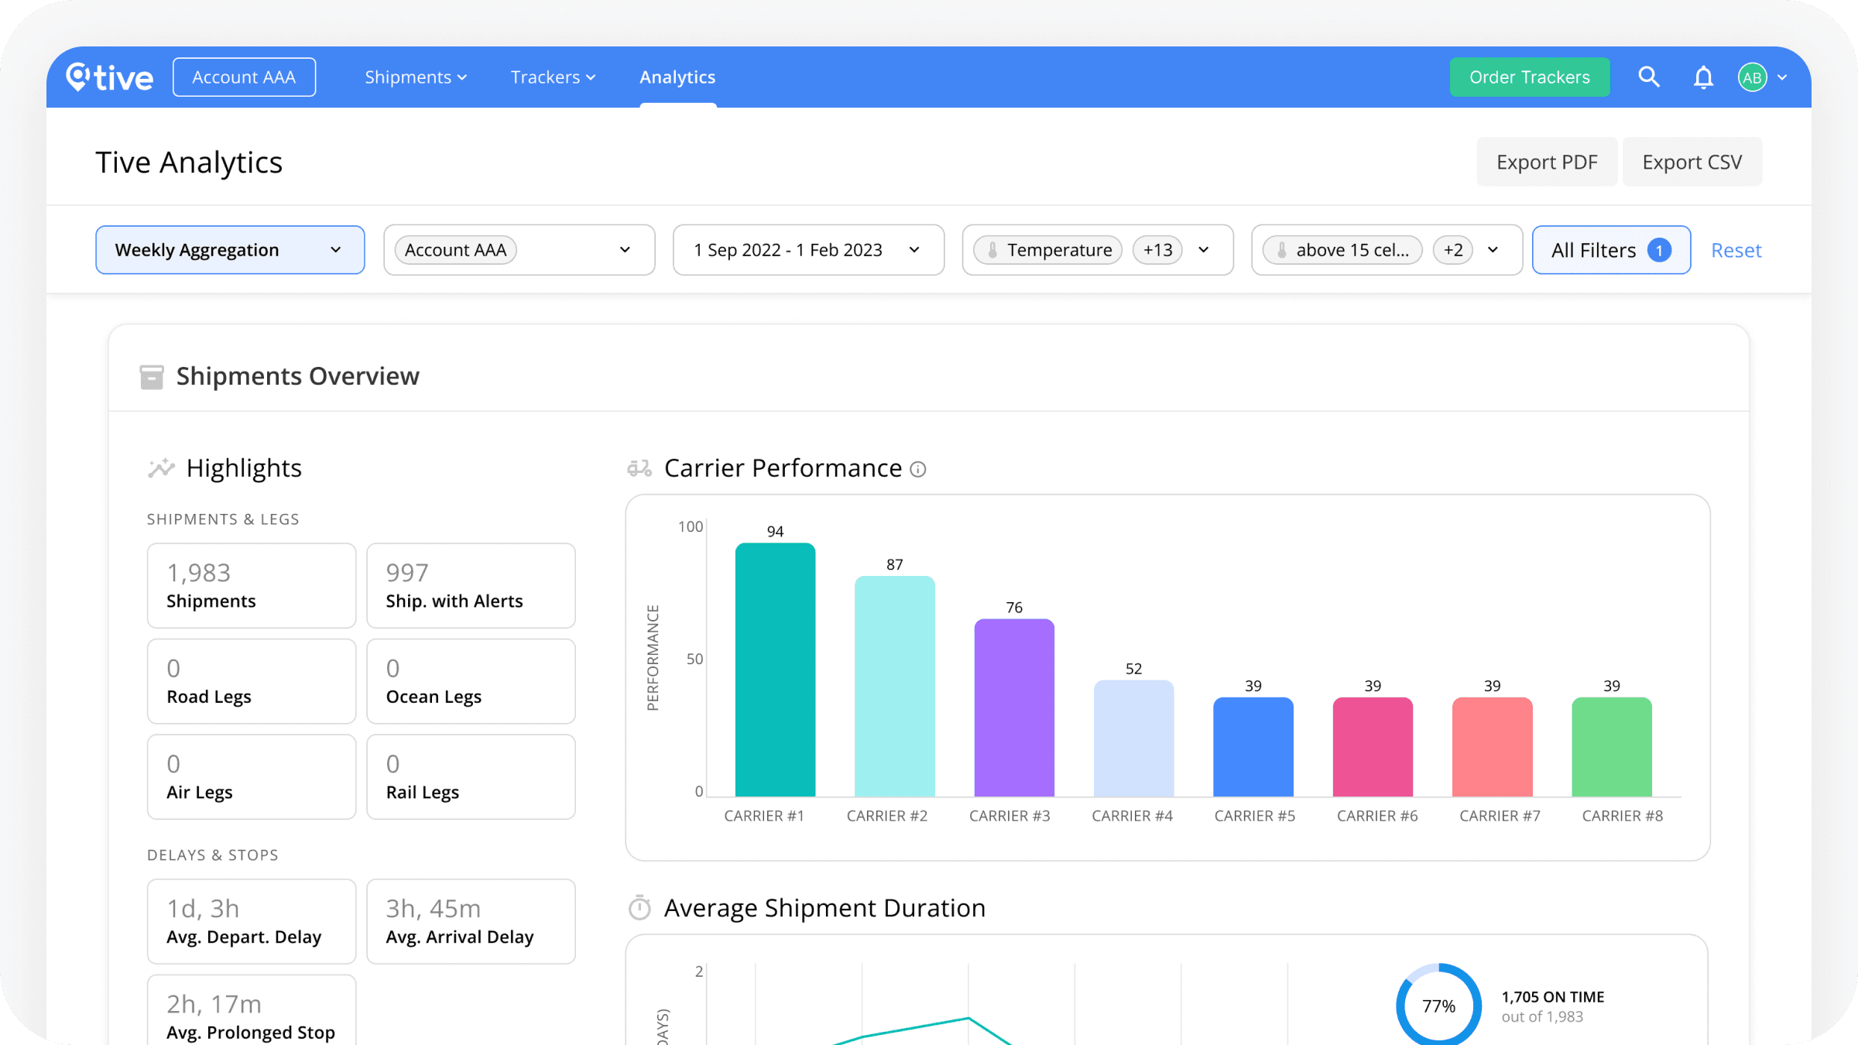Image resolution: width=1858 pixels, height=1045 pixels.
Task: Click the Highlights sparkline icon
Action: click(161, 468)
